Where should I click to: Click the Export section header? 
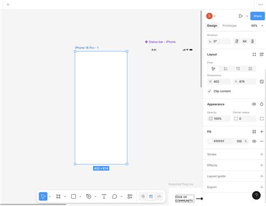tap(212, 187)
